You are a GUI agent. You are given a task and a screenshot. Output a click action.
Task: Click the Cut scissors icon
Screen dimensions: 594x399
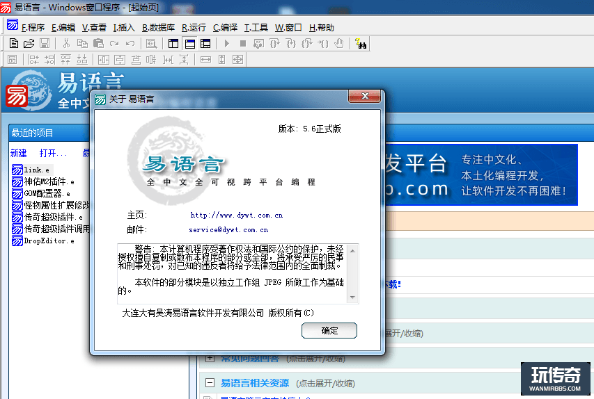[66, 44]
